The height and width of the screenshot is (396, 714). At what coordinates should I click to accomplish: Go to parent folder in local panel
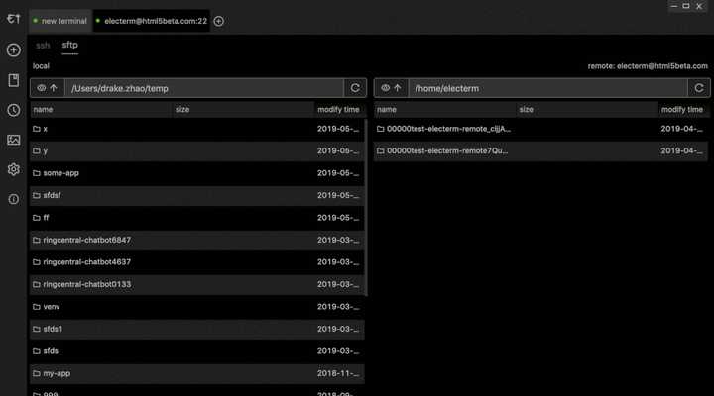[x=54, y=88]
